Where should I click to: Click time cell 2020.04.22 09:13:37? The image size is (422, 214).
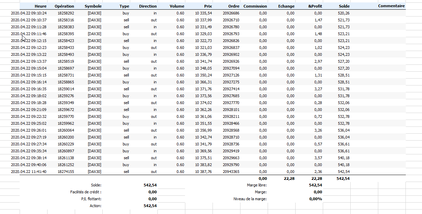pos(29,61)
